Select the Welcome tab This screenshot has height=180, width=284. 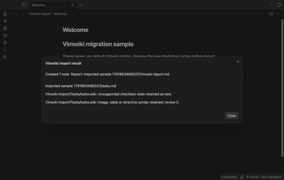[x=53, y=5]
